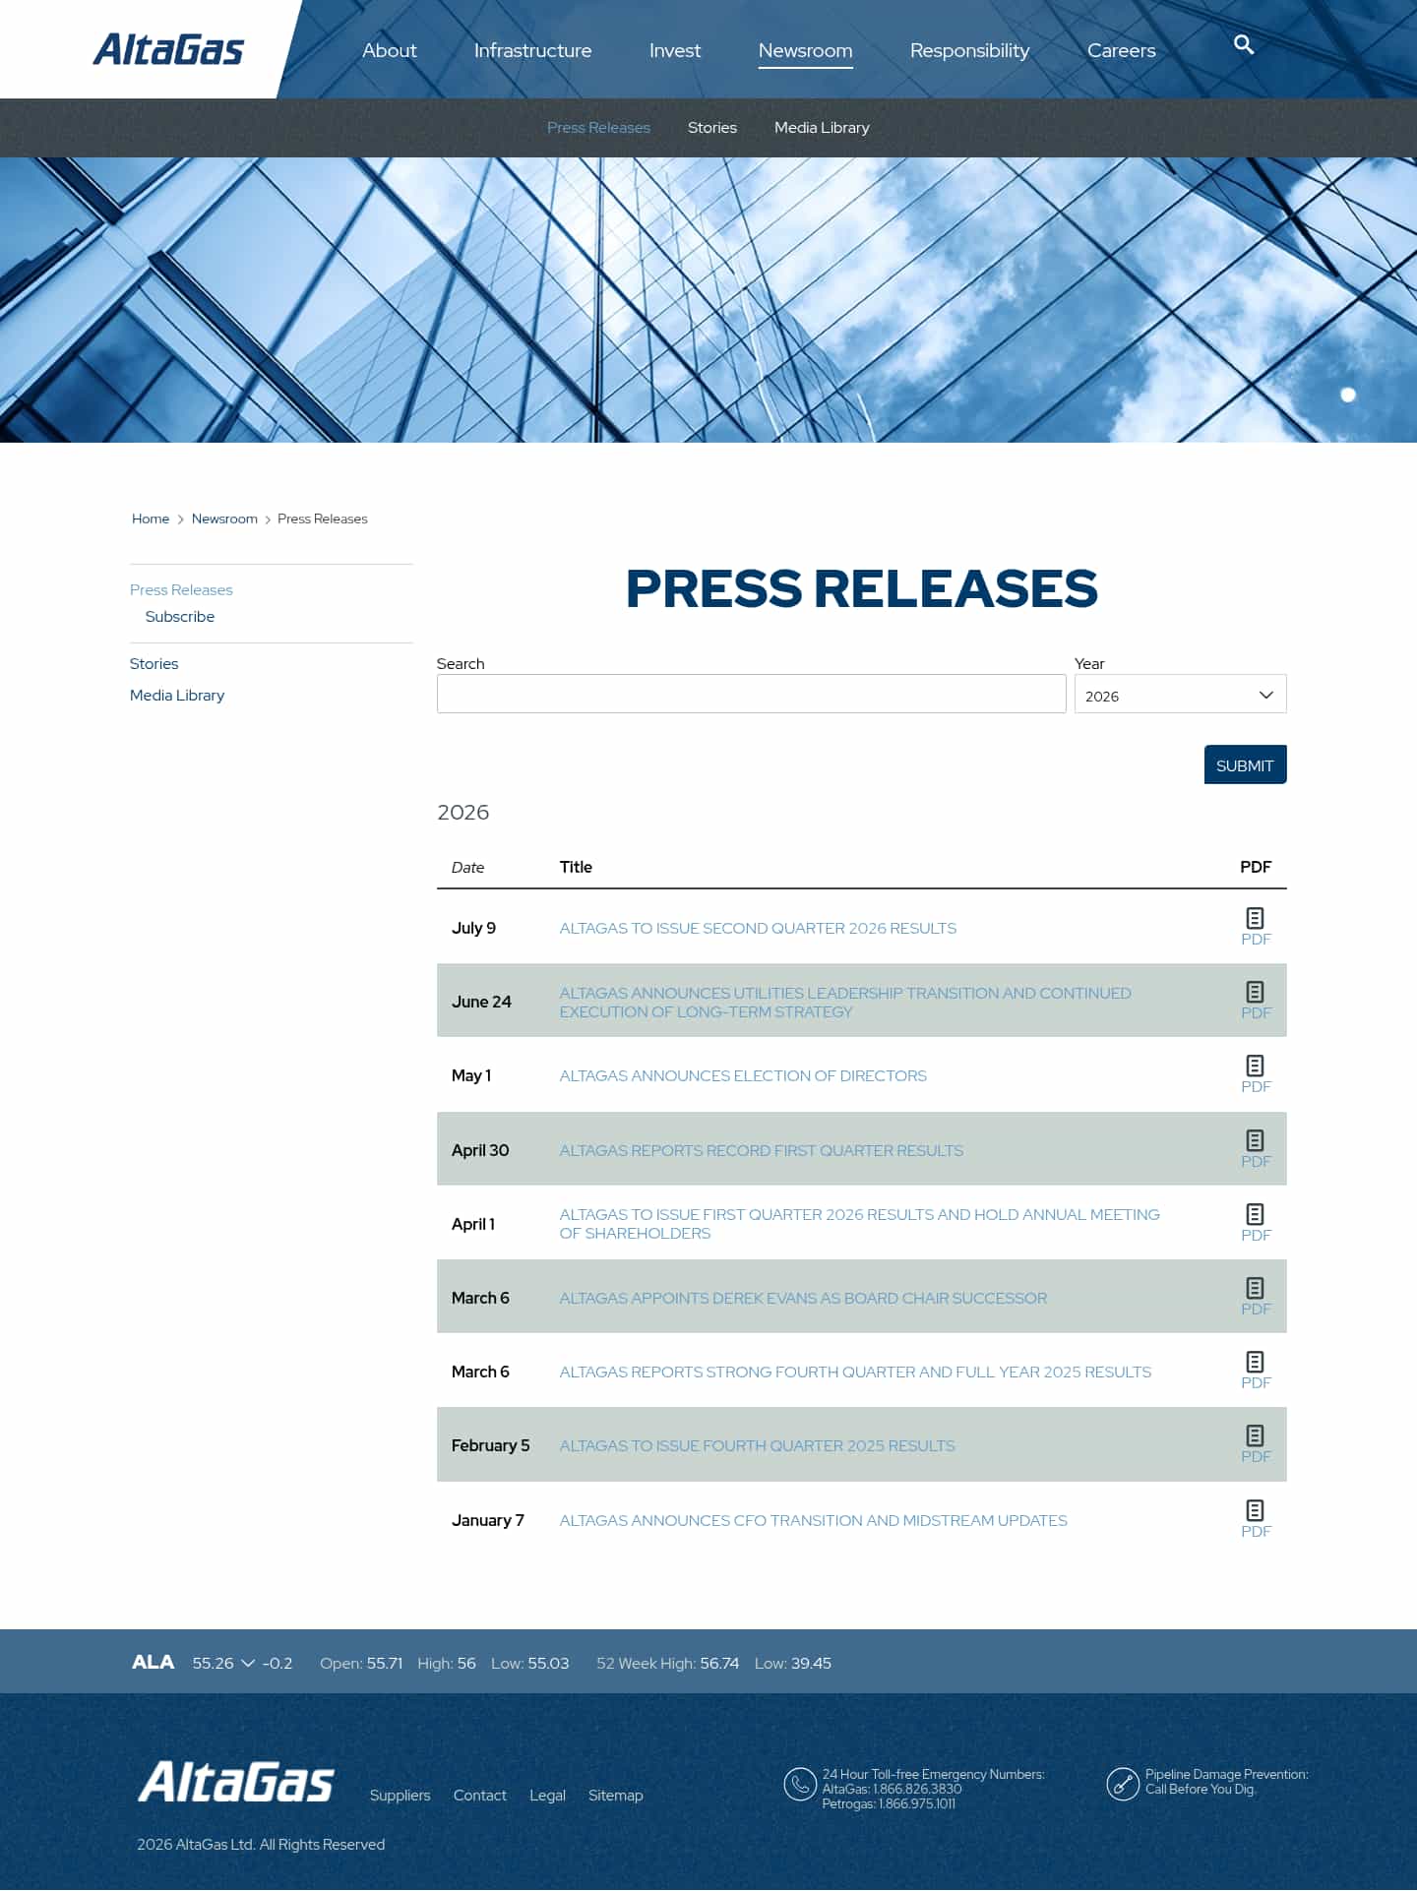Click the Search input field
This screenshot has height=1891, width=1417.
tap(751, 694)
